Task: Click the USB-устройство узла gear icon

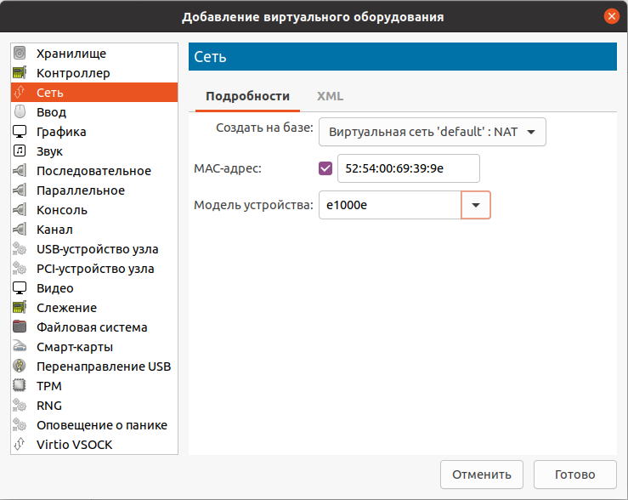Action: click(x=20, y=249)
